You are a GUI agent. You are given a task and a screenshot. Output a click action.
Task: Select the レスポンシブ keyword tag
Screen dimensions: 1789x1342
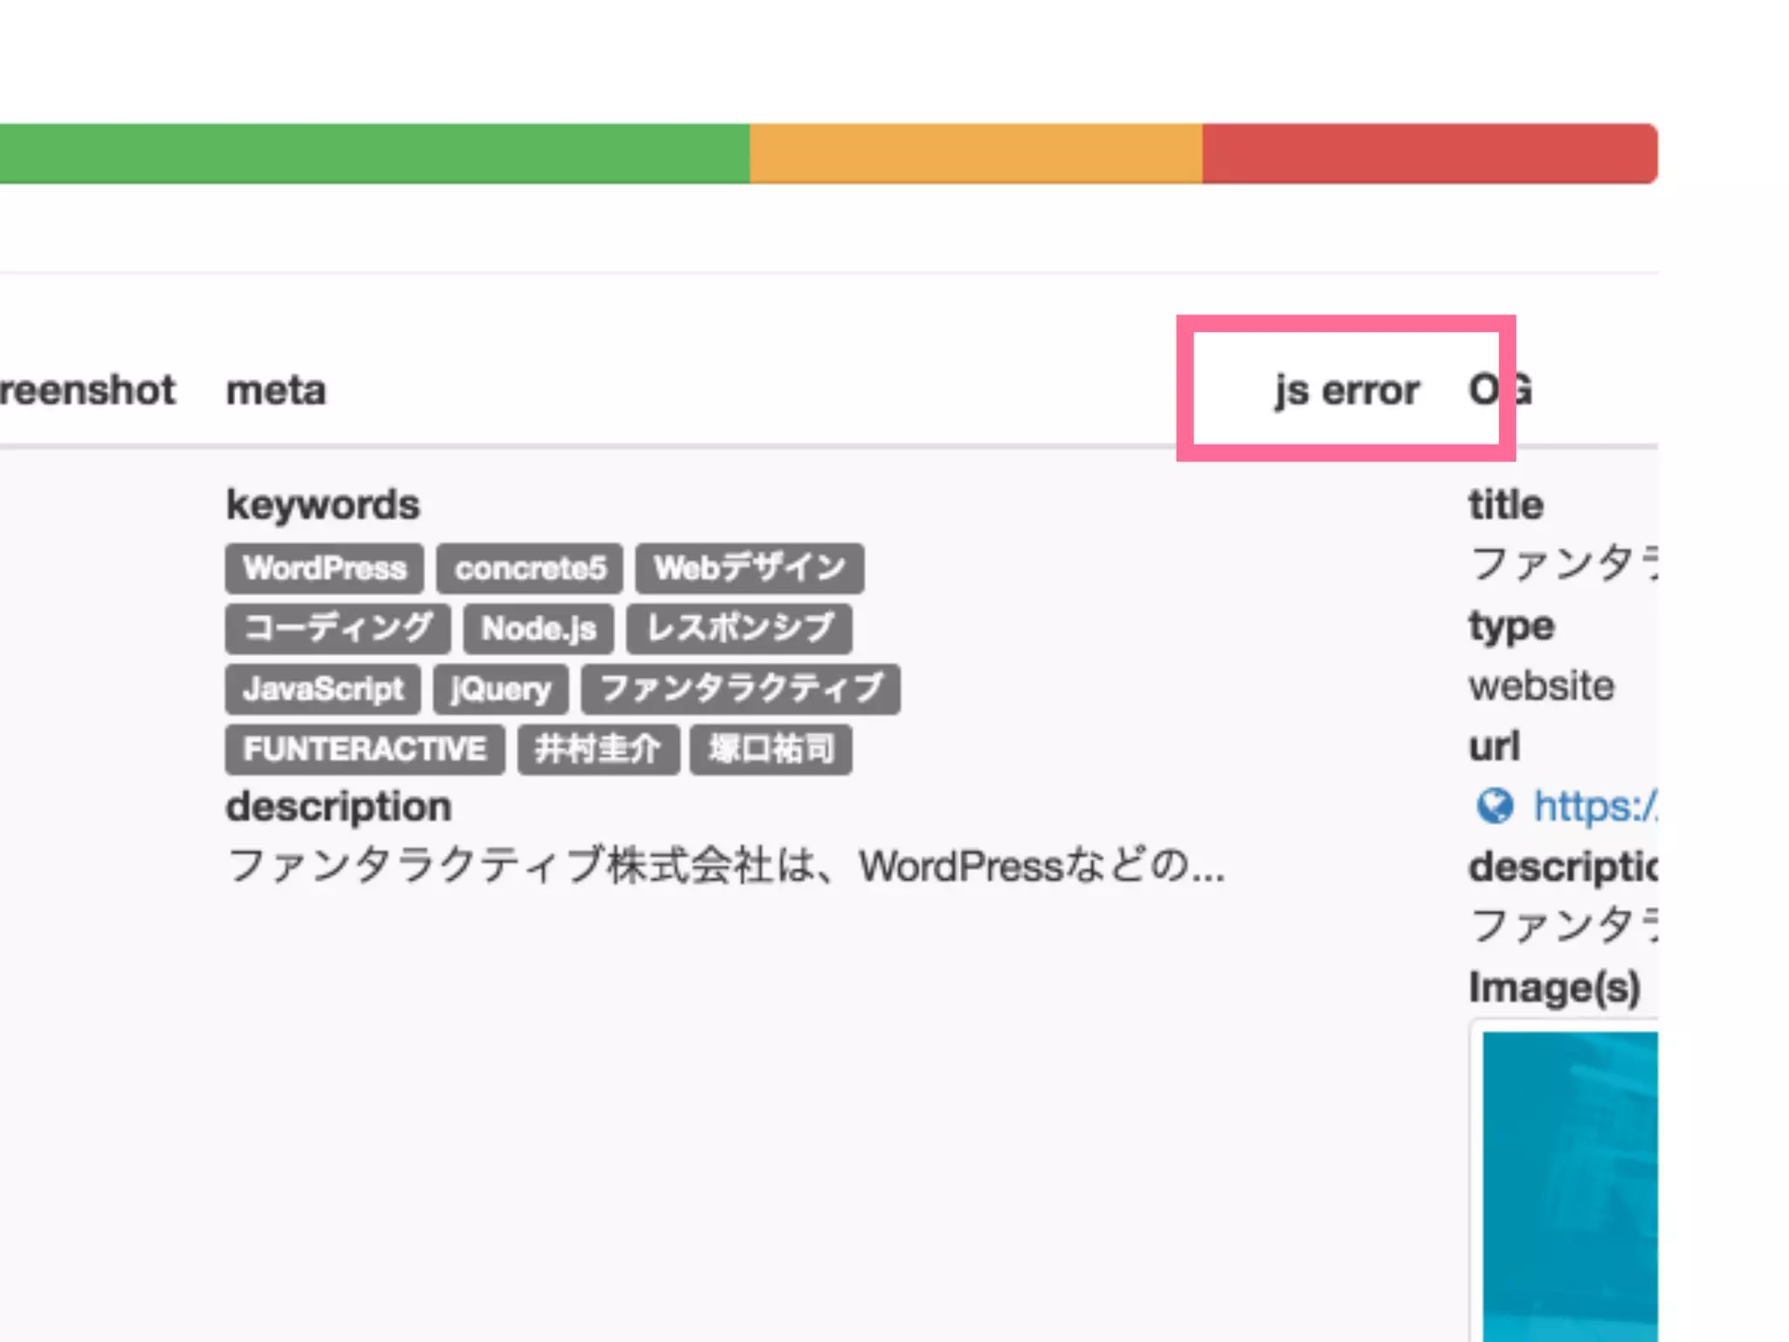[x=739, y=629]
